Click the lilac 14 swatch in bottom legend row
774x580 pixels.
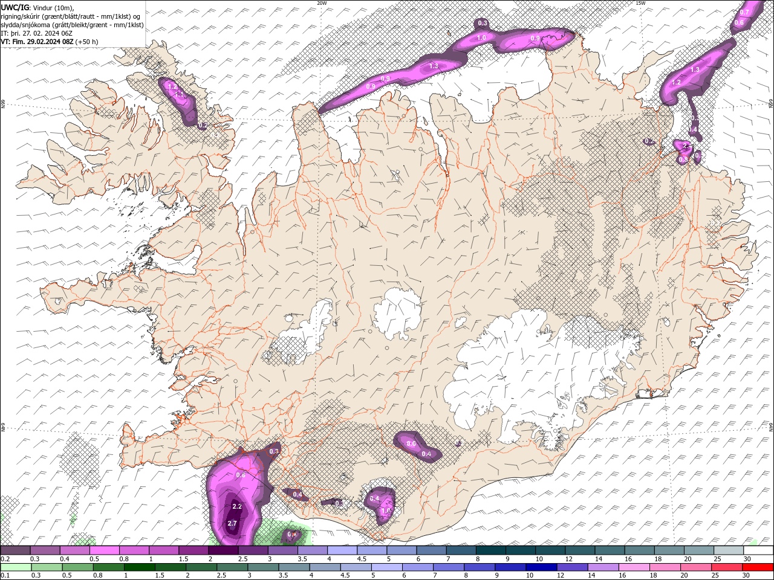[603, 567]
